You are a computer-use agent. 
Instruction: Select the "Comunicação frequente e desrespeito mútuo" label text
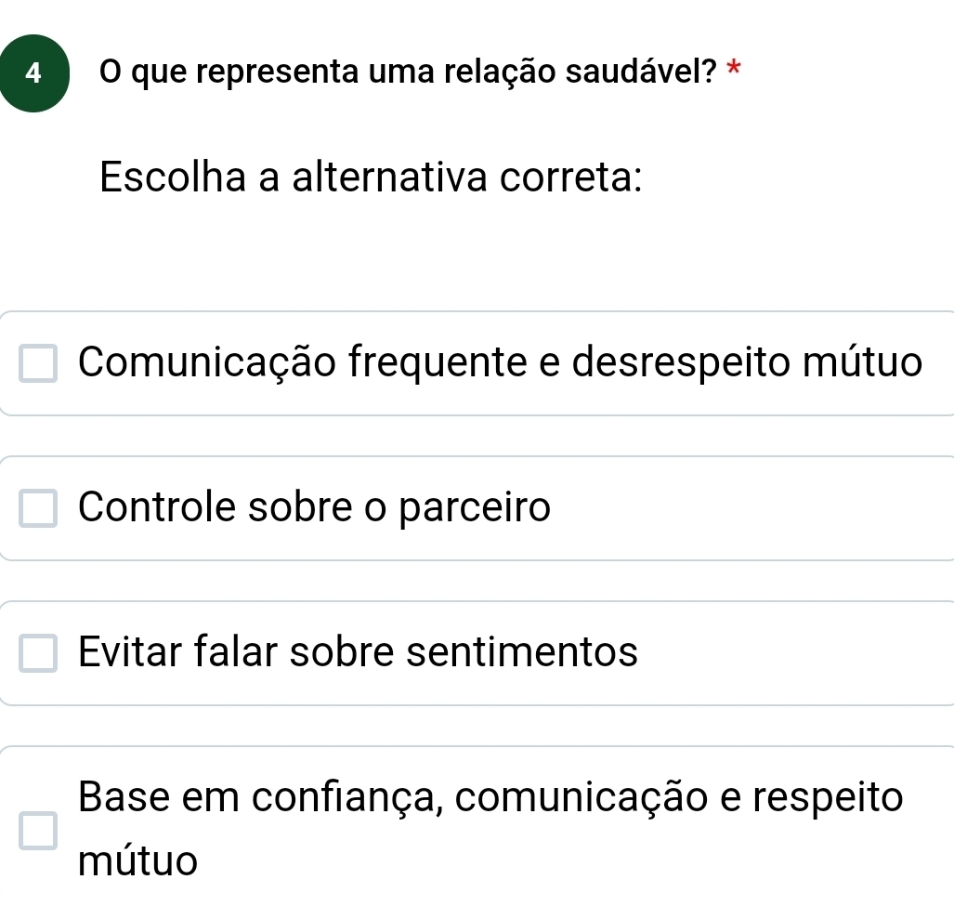click(x=501, y=361)
